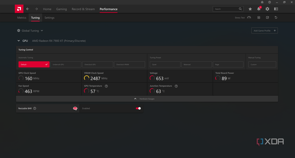Open the bug report icon

coord(262,2)
